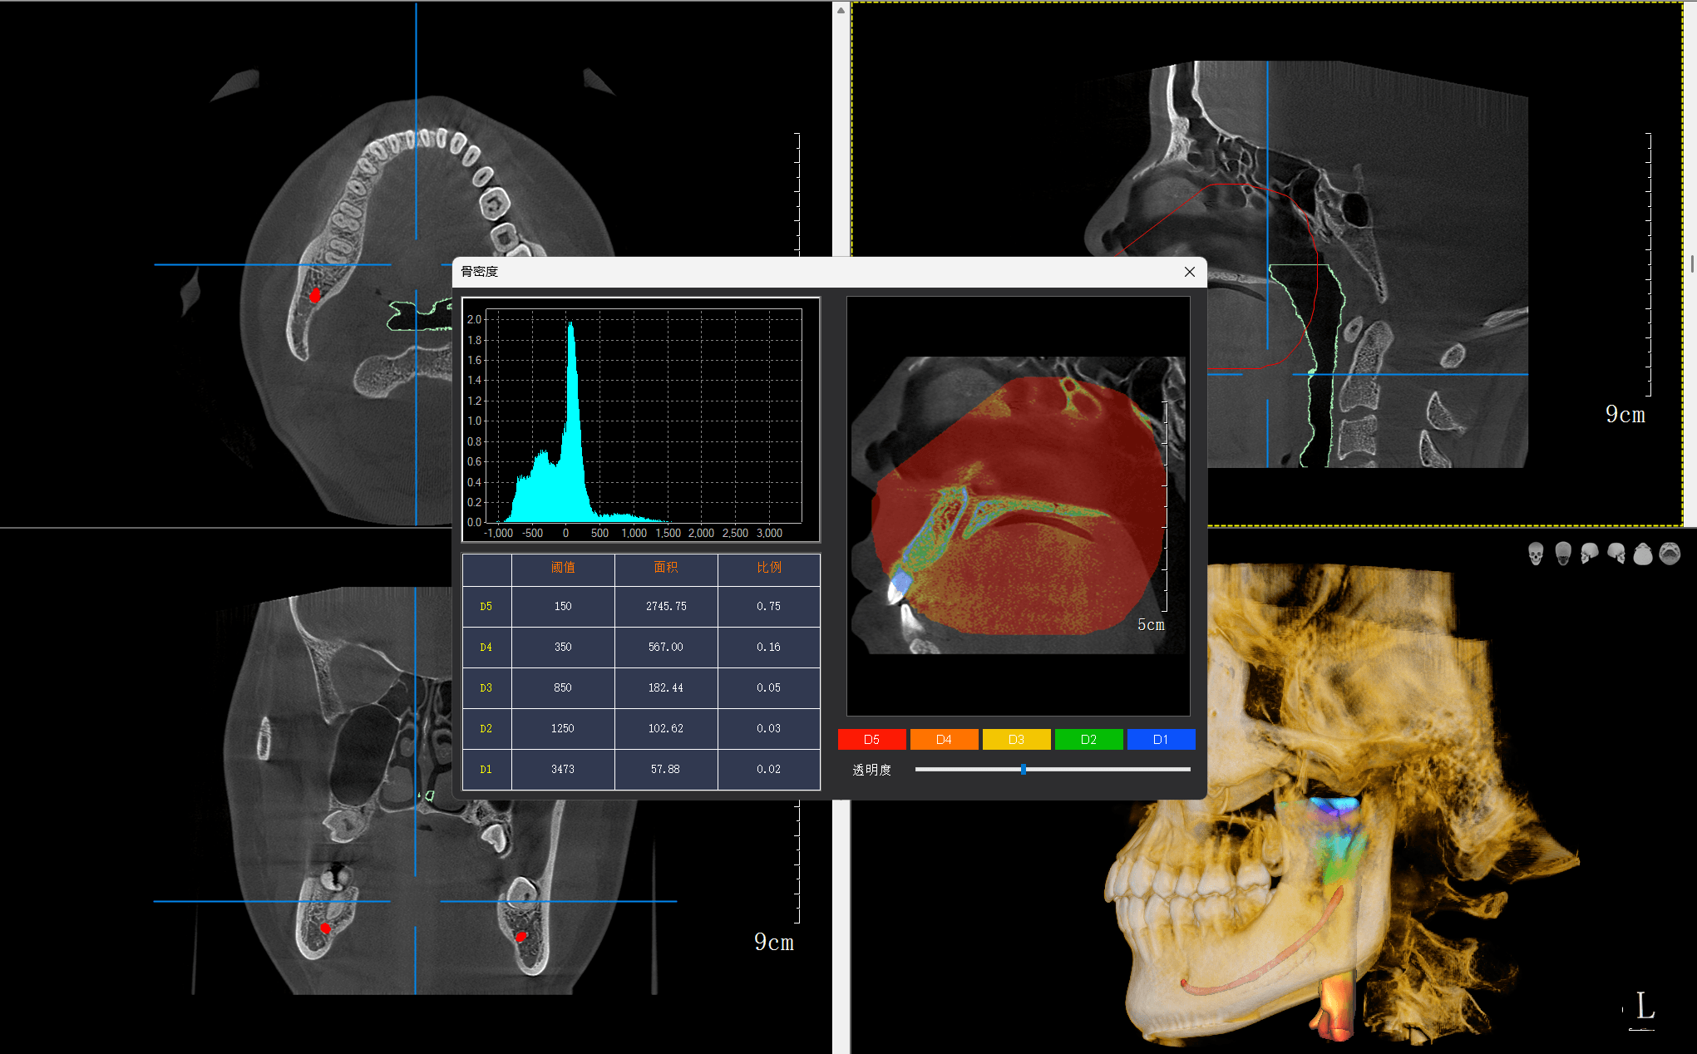Select the front-view skull icon
1697x1054 pixels.
pyautogui.click(x=1536, y=554)
